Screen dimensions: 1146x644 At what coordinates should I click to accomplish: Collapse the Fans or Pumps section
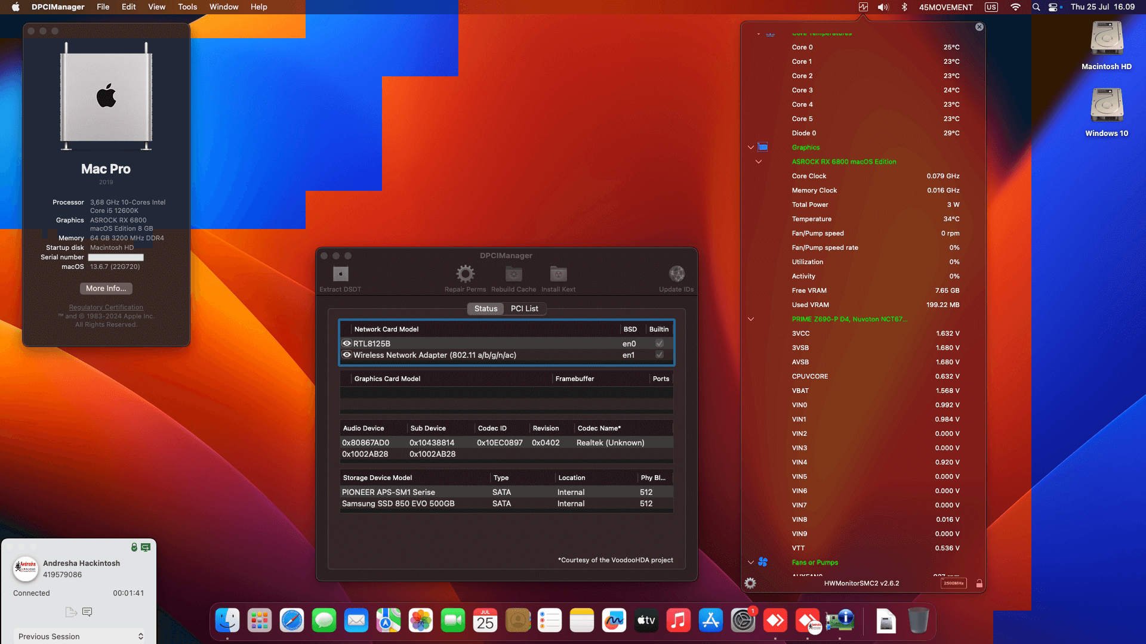[x=751, y=562]
